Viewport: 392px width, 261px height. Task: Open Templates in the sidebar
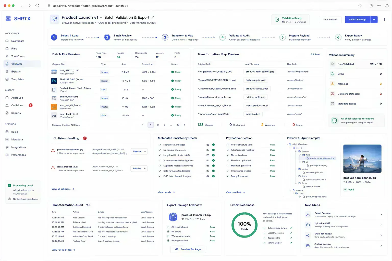(17, 79)
